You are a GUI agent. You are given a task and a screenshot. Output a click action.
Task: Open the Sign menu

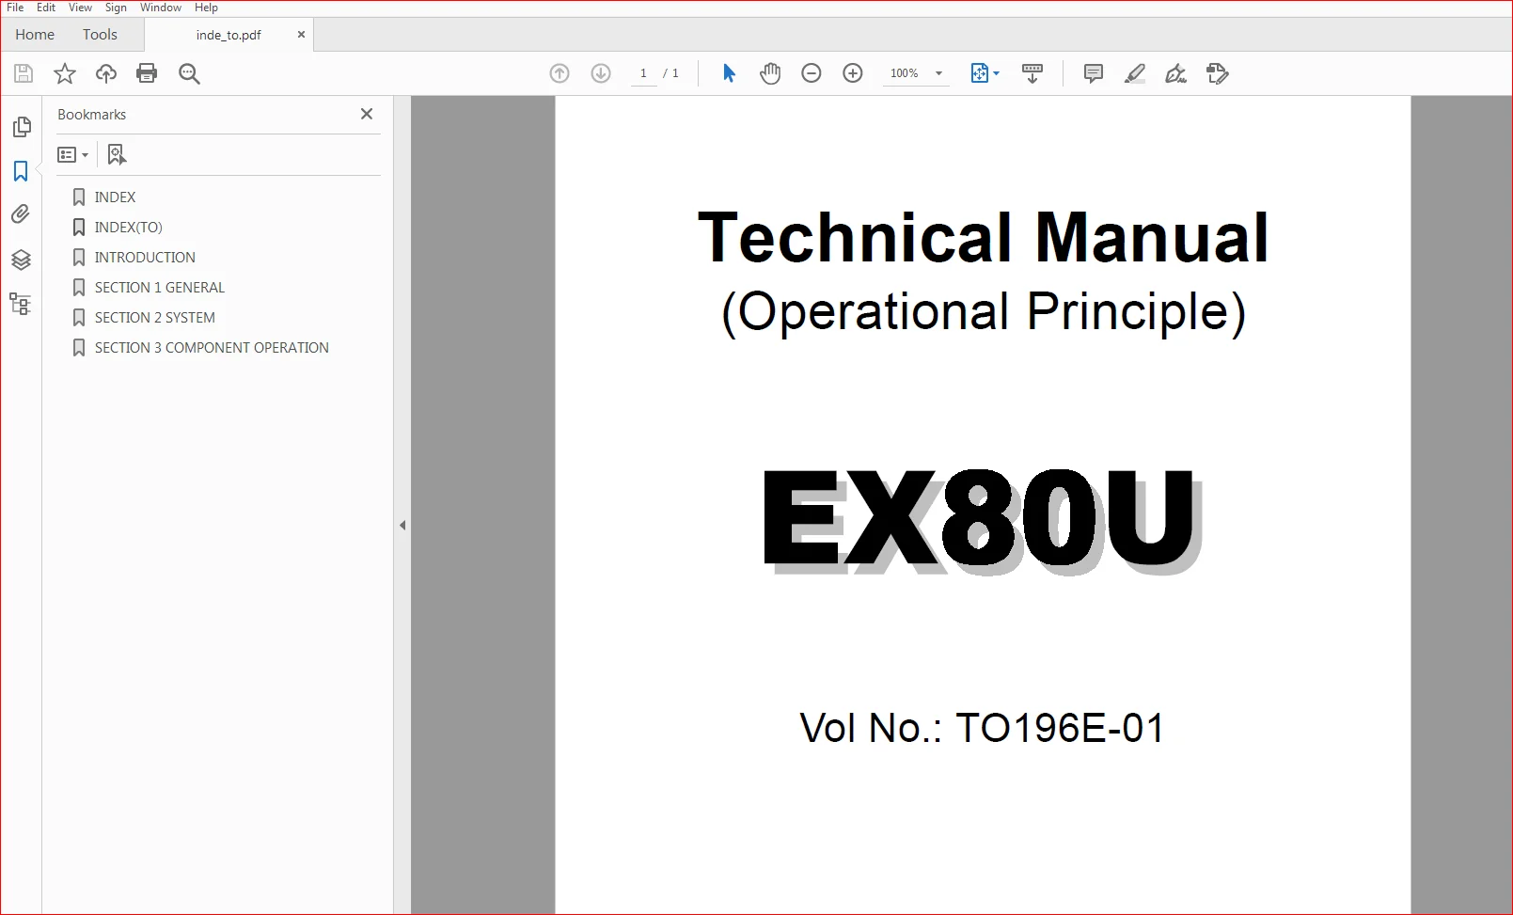click(116, 8)
